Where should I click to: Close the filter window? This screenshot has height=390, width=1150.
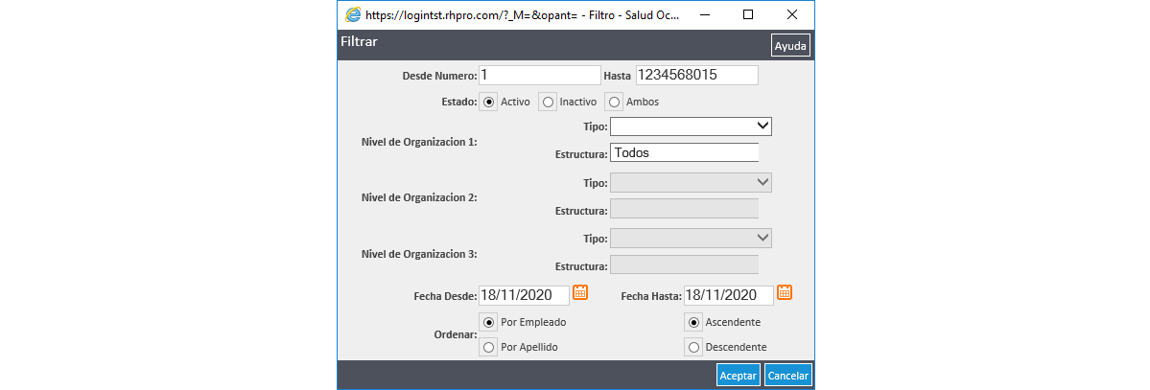pos(792,14)
